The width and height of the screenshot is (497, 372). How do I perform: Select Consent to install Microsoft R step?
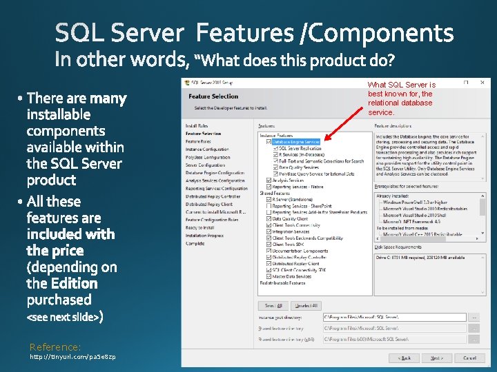(216, 212)
